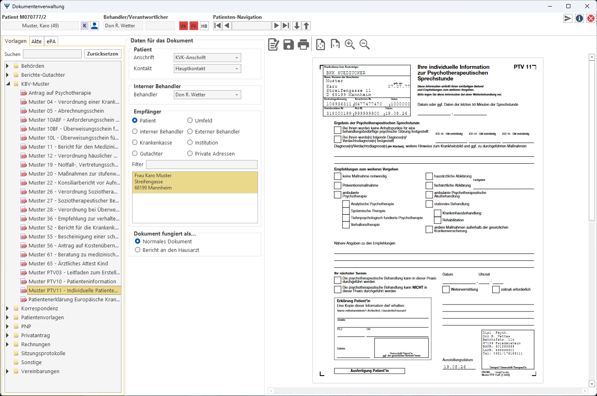
Task: Open Antrag auf Psychotherapie template
Action: (60, 93)
